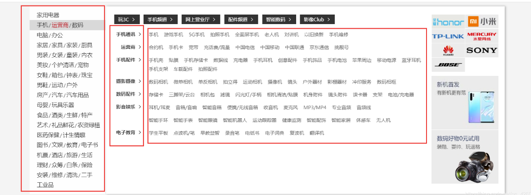Open the 5G手机 link

click(x=197, y=35)
